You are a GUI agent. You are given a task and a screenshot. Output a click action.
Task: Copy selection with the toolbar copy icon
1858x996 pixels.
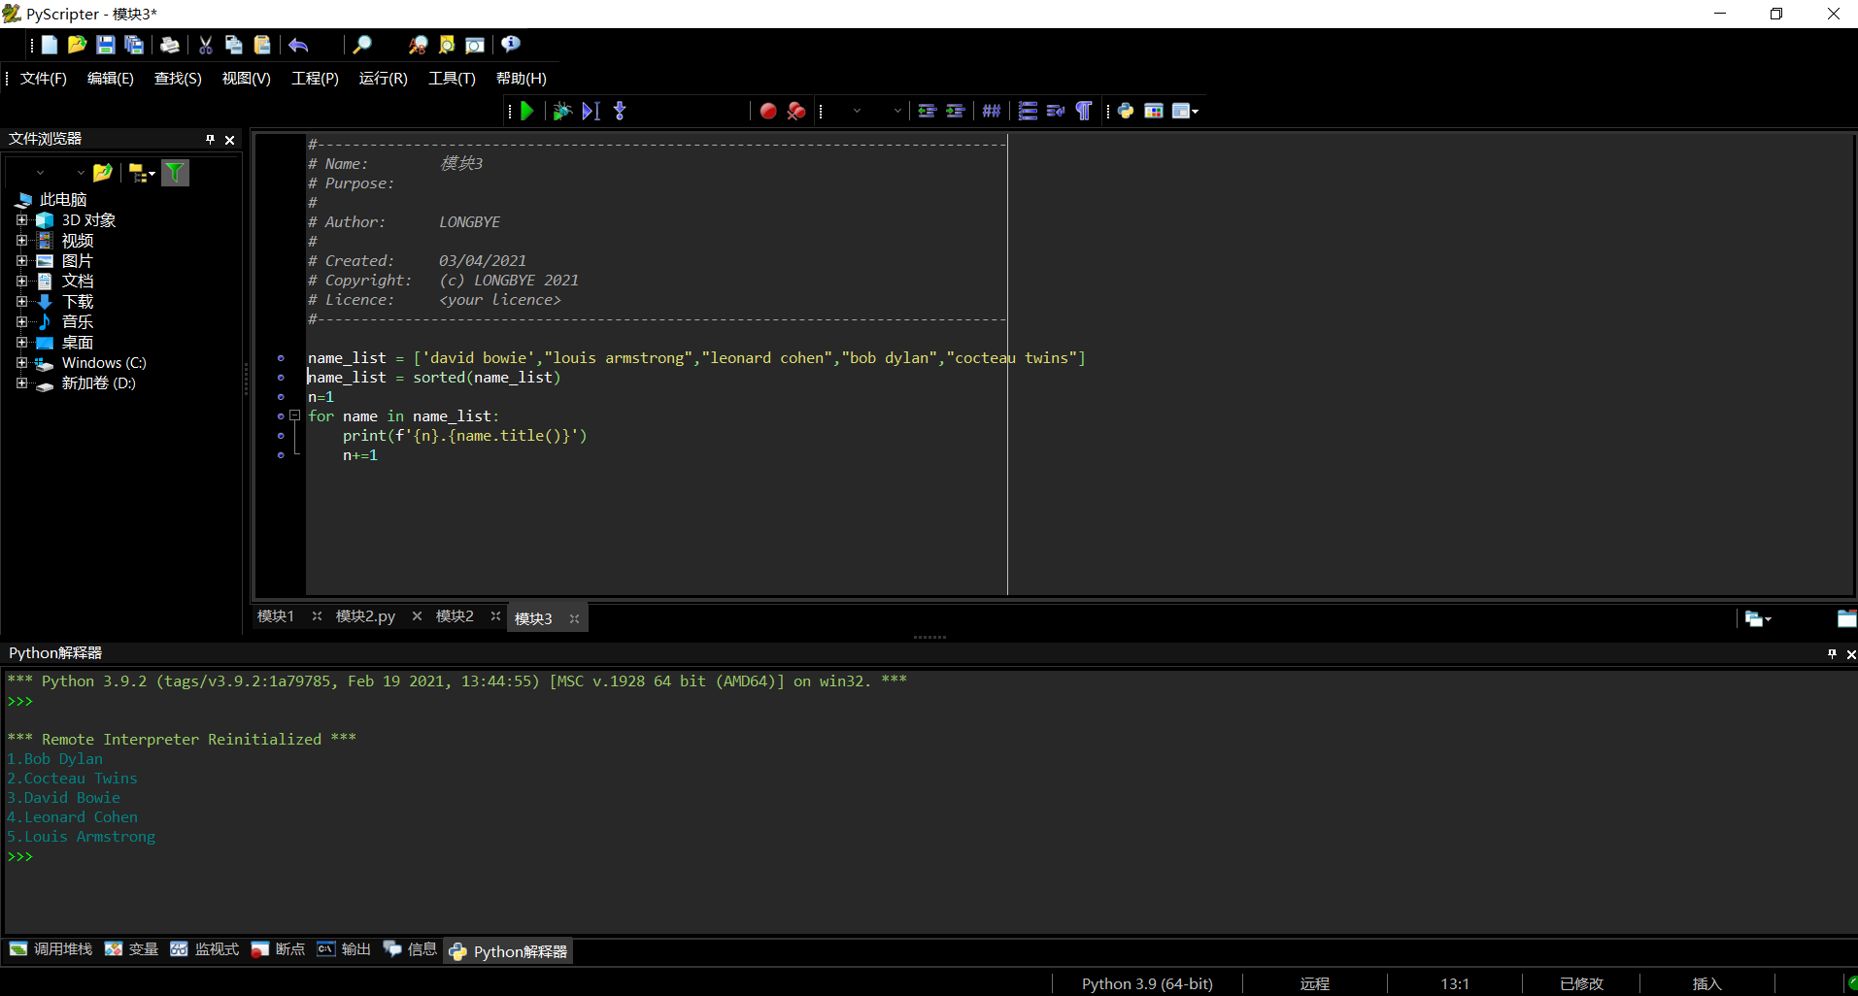[x=234, y=45]
